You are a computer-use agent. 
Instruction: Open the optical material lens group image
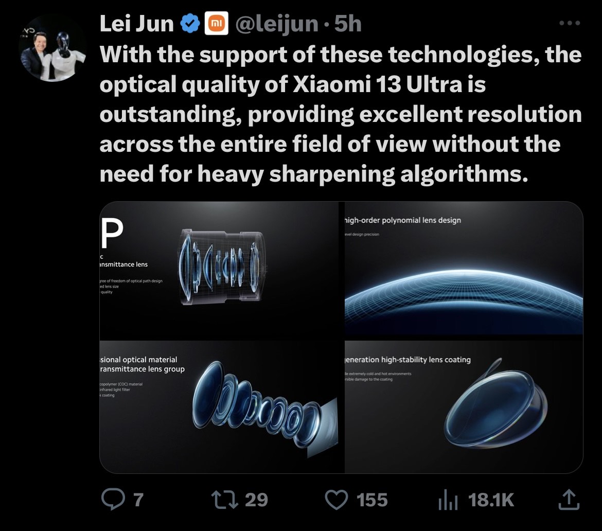[x=221, y=406]
